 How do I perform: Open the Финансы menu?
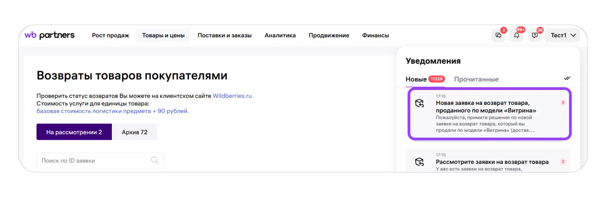pos(375,36)
